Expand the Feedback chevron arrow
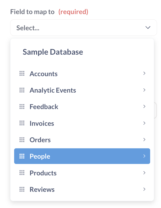 [145, 106]
